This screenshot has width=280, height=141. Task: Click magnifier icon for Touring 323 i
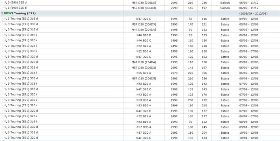tap(6, 116)
